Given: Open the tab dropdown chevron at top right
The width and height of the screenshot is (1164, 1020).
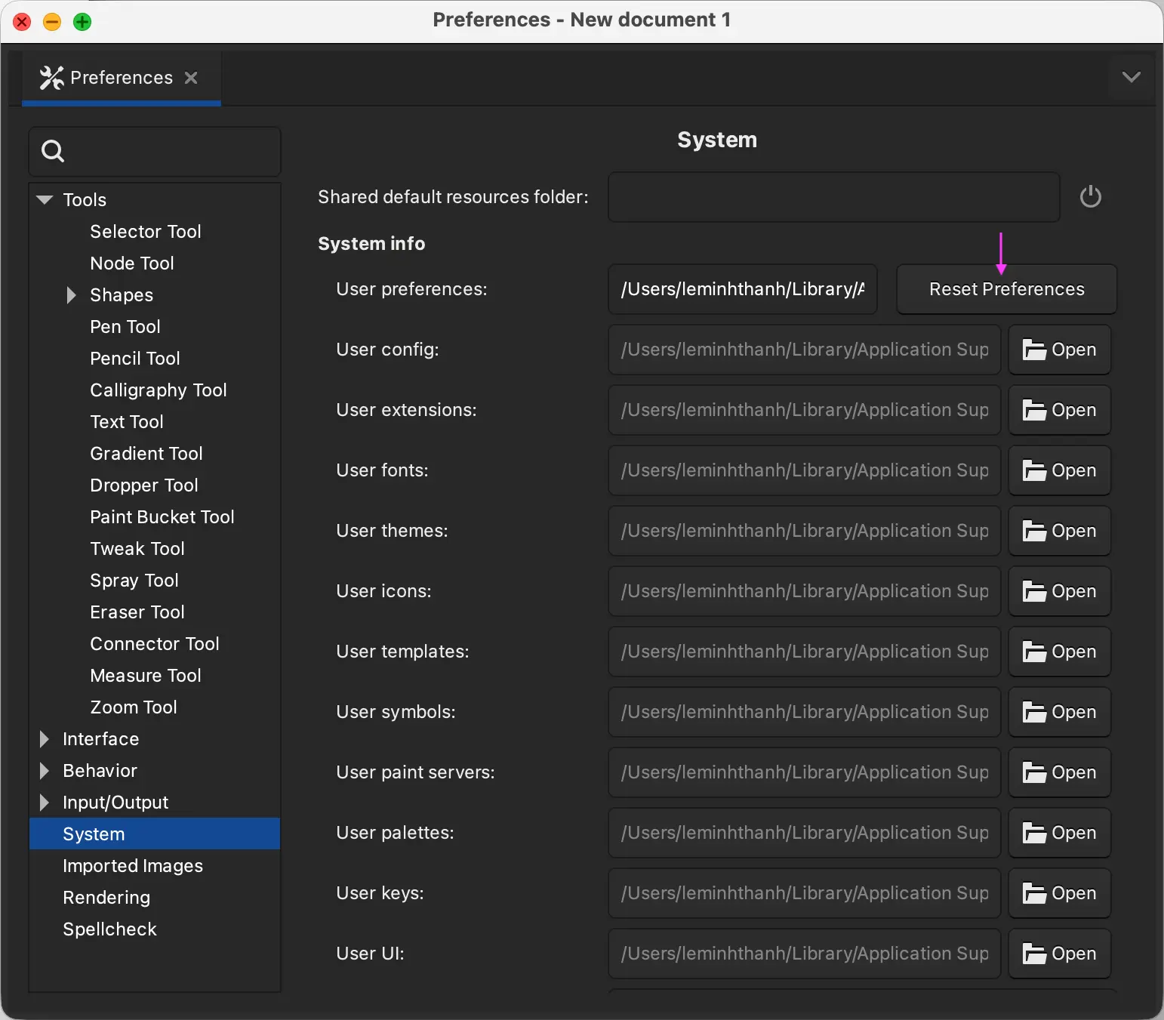Looking at the screenshot, I should 1131,77.
